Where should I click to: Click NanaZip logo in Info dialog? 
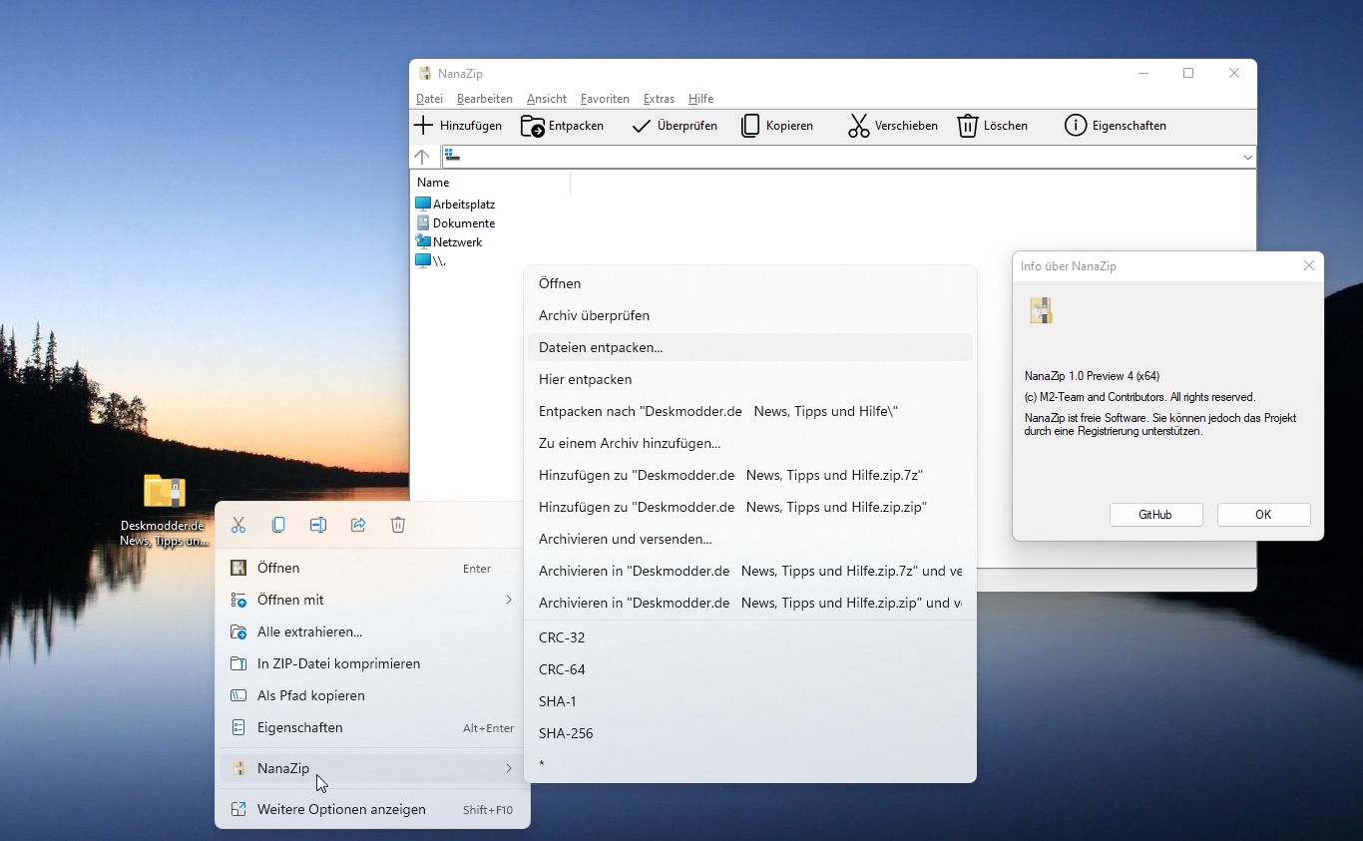pos(1041,310)
